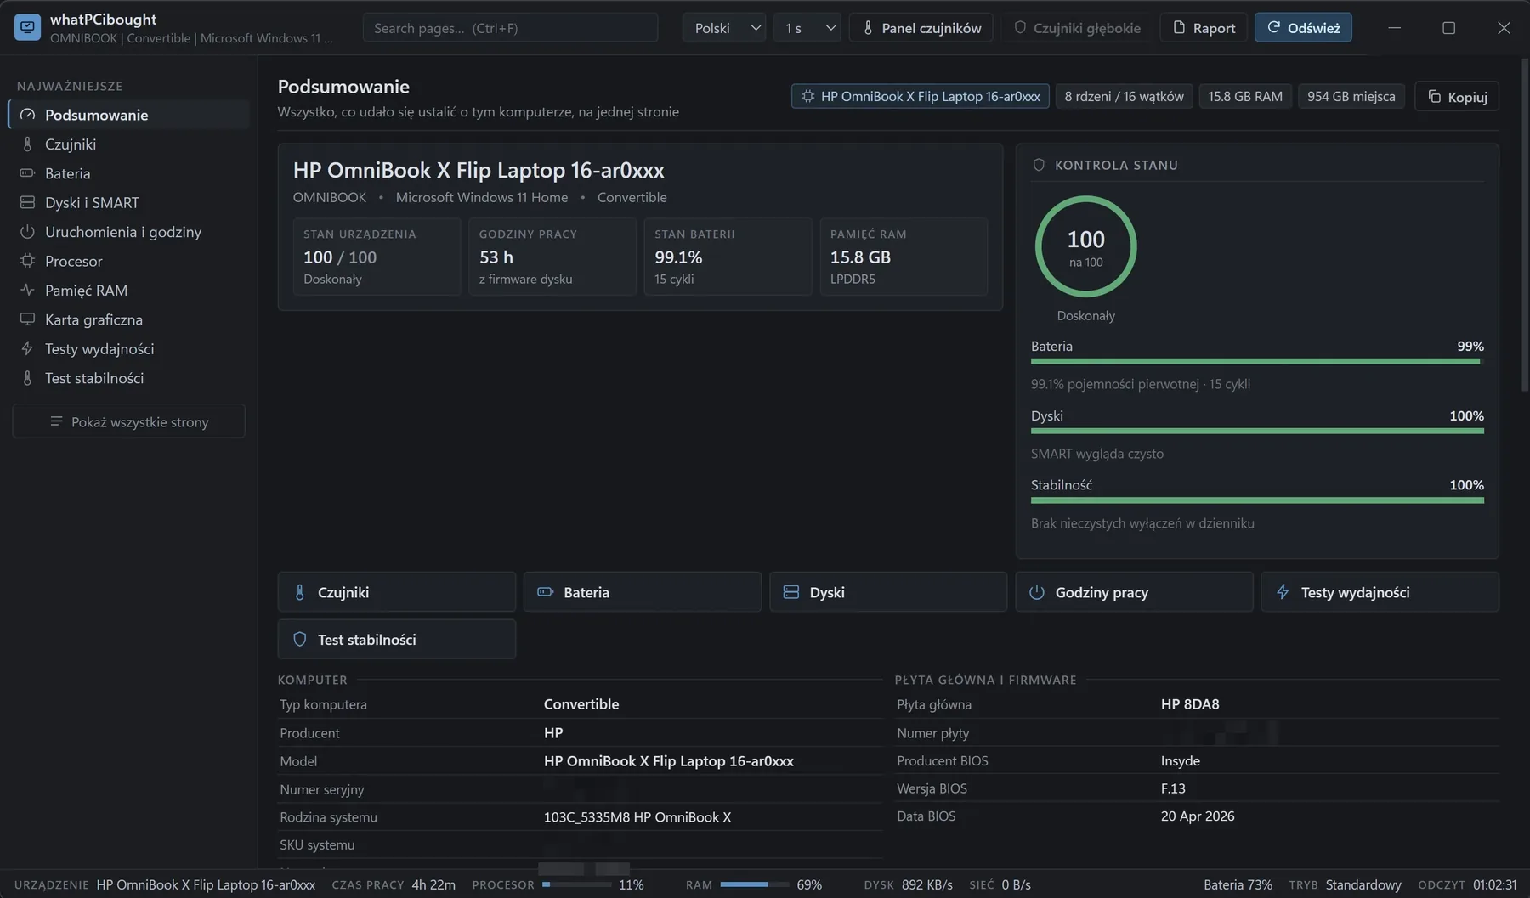This screenshot has width=1530, height=898.
Task: Click the HP OmniBook X Flip chip badge
Action: click(921, 96)
